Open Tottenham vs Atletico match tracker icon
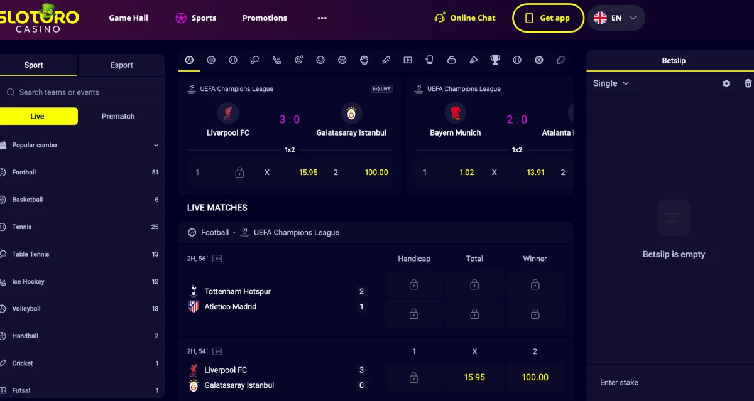This screenshot has height=401, width=754. (x=217, y=259)
